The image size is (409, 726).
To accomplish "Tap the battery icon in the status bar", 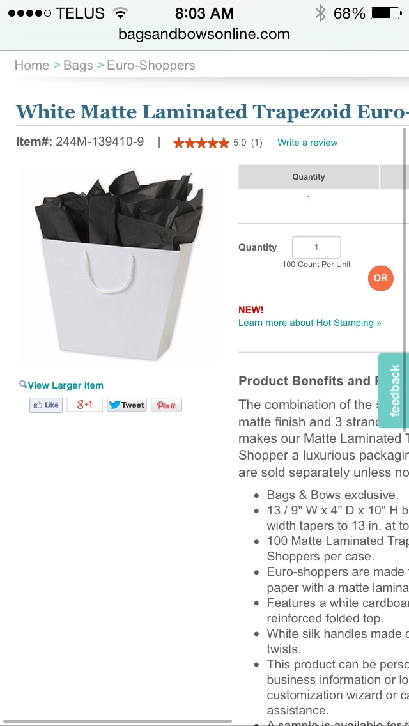I will 386,13.
